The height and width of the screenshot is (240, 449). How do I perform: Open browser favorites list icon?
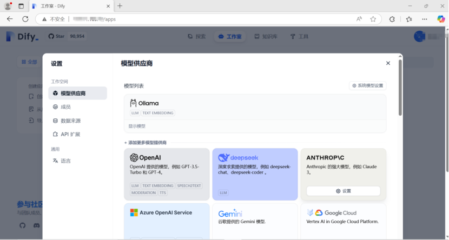pyautogui.click(x=408, y=19)
